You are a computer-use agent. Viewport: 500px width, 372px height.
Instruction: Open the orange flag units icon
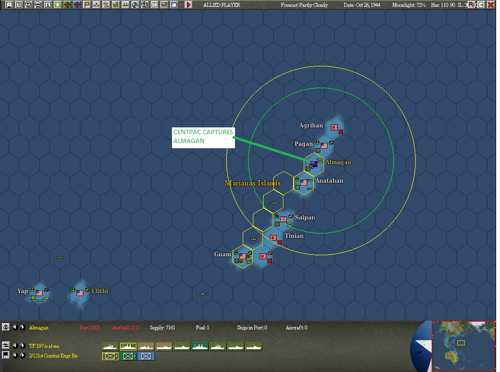point(87,5)
